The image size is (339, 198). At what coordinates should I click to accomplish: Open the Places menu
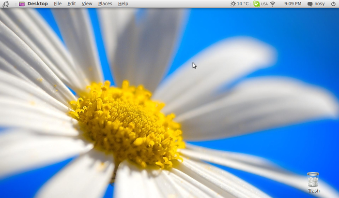pyautogui.click(x=105, y=4)
